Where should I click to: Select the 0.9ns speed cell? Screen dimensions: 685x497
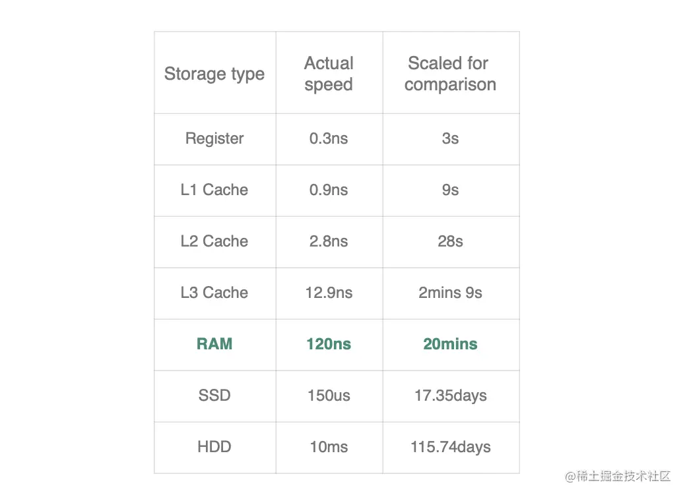(x=329, y=190)
